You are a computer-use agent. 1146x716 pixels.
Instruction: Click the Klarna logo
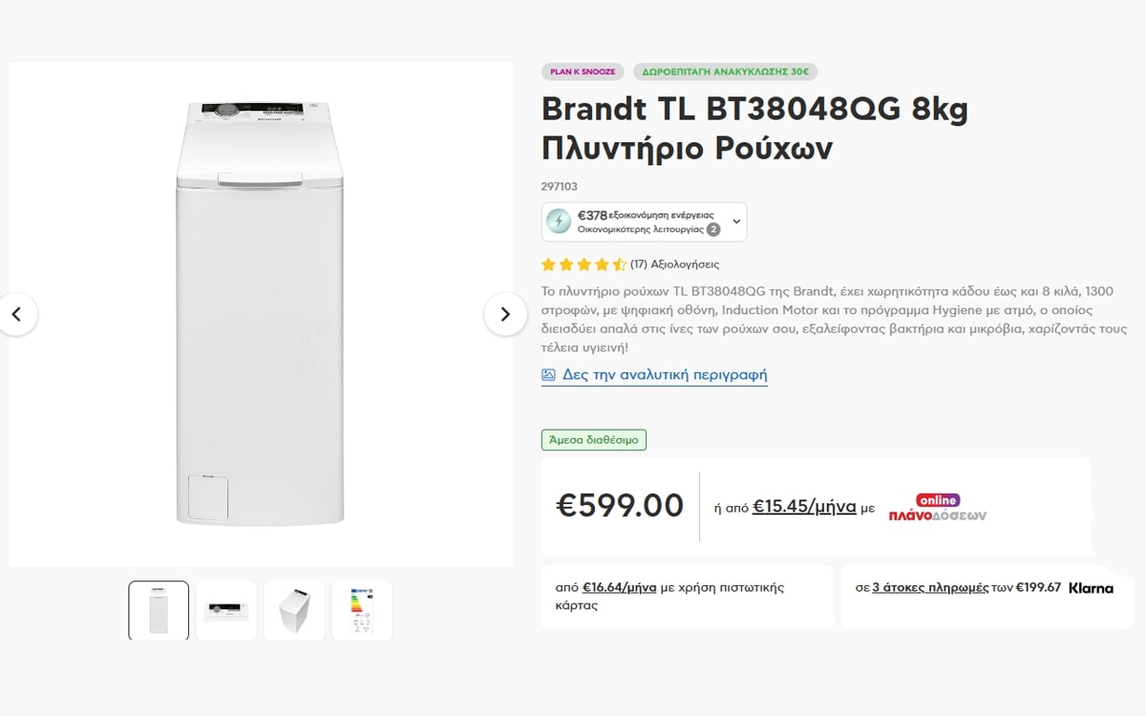click(x=1093, y=589)
